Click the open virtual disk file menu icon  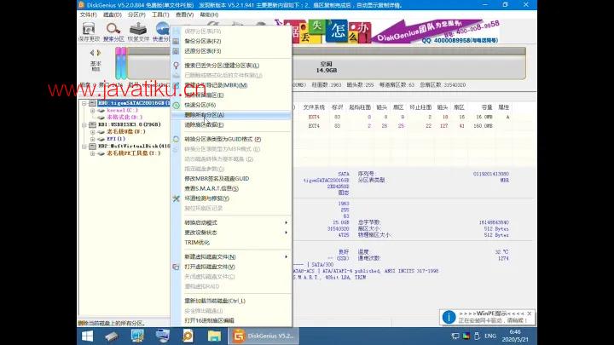pyautogui.click(x=176, y=267)
